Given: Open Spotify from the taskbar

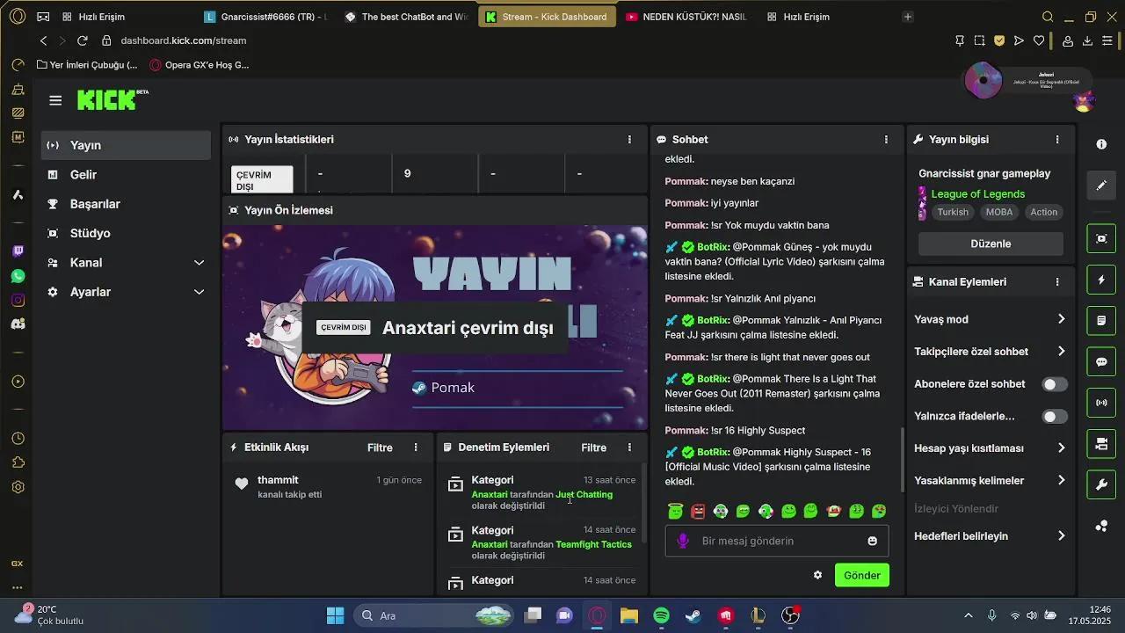Looking at the screenshot, I should click(661, 615).
